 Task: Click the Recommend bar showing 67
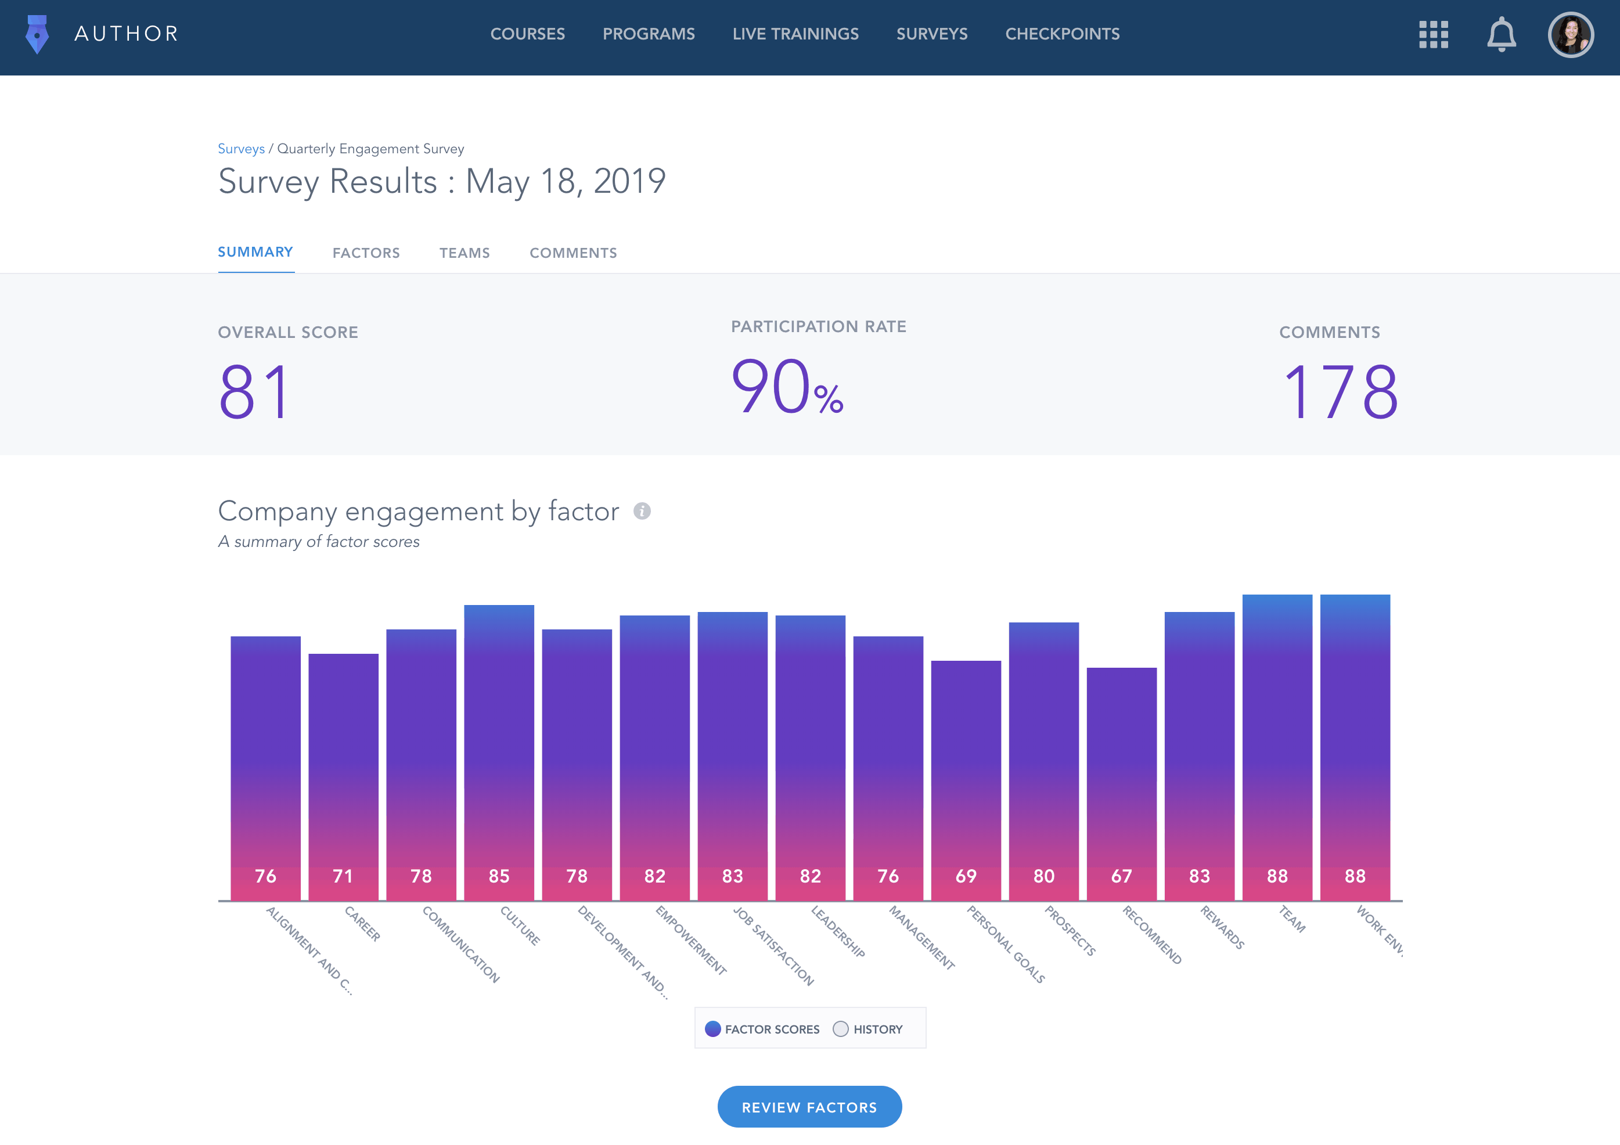(x=1121, y=783)
